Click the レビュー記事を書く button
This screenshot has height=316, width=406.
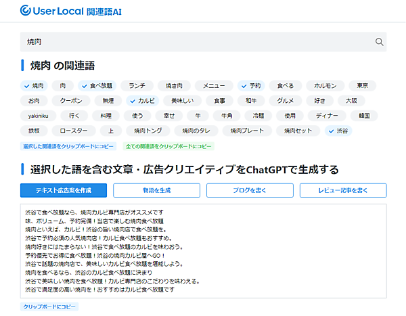pyautogui.click(x=343, y=191)
